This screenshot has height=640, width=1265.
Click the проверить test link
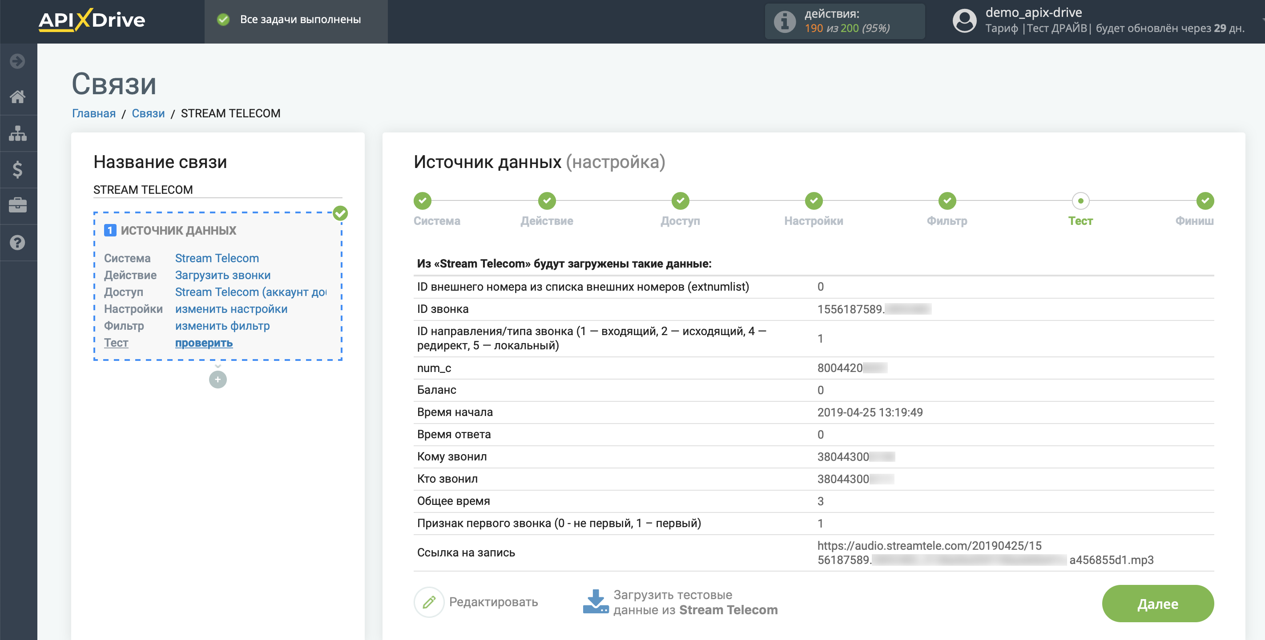click(204, 343)
